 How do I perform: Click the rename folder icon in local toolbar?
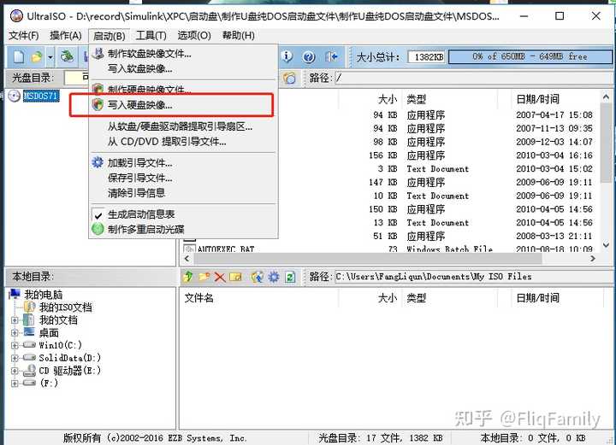[x=236, y=278]
